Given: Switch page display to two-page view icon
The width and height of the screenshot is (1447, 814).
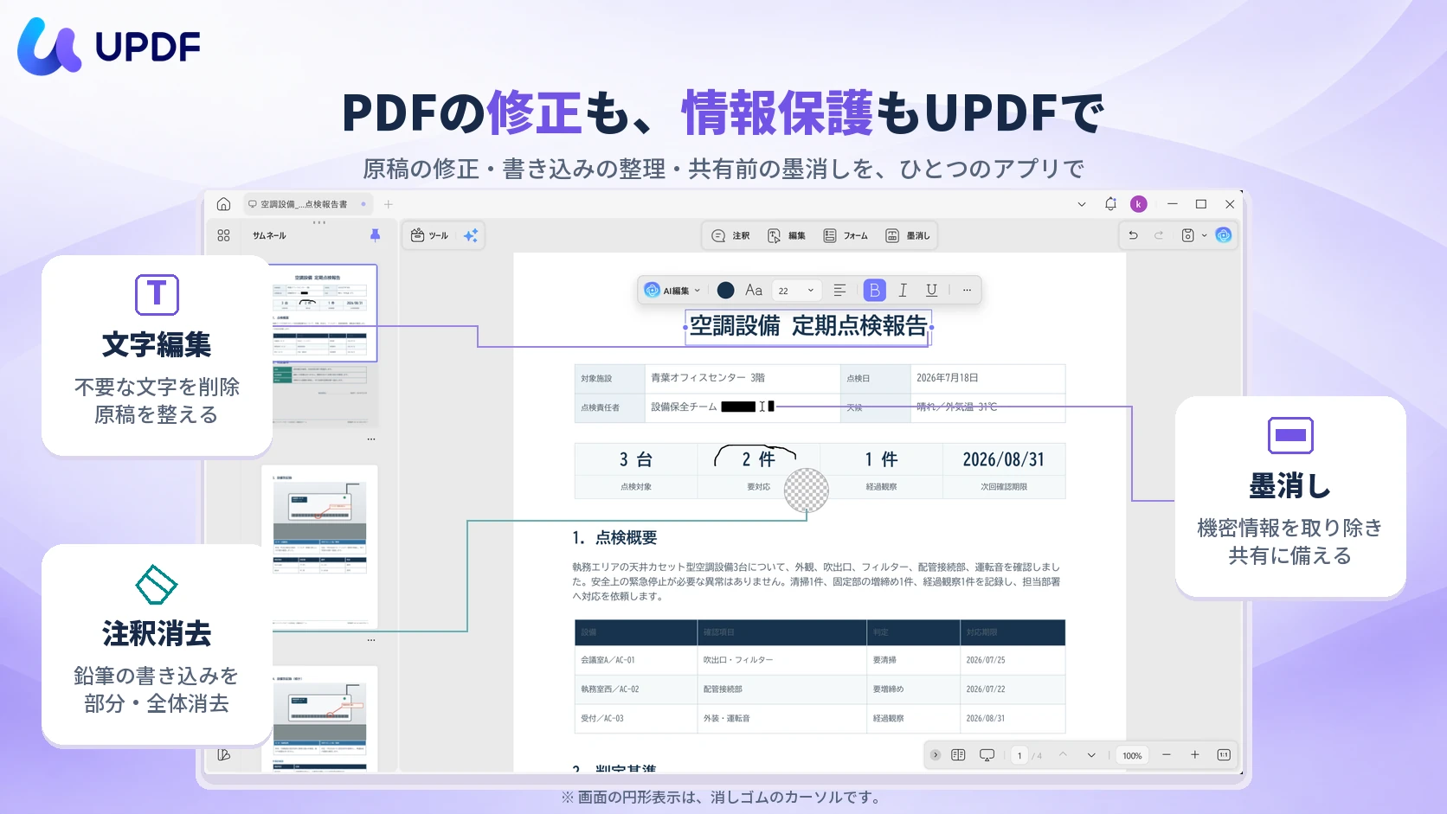Looking at the screenshot, I should pos(958,755).
